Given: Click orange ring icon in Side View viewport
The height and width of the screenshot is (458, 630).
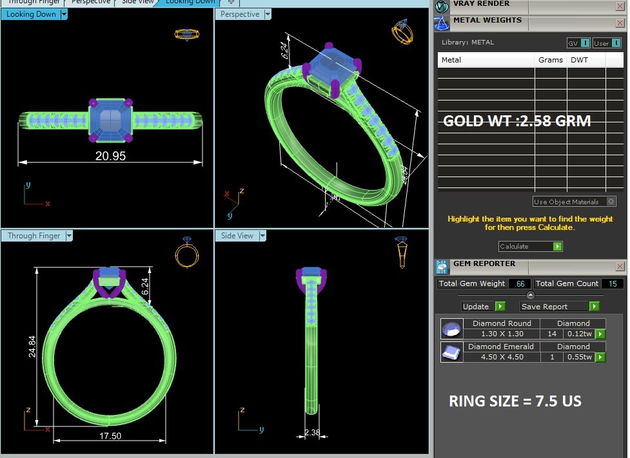Looking at the screenshot, I should pos(401,252).
